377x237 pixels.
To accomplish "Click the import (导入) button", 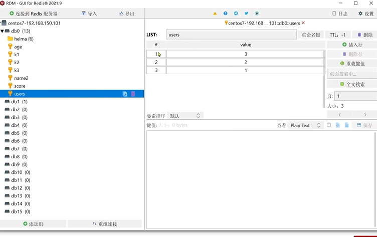I will [89, 14].
